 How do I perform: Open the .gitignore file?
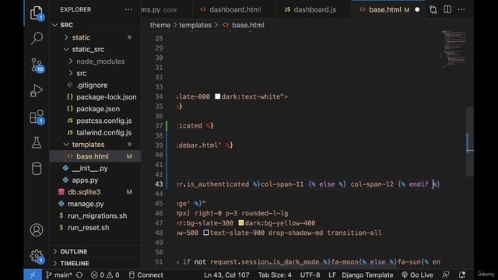(95, 85)
